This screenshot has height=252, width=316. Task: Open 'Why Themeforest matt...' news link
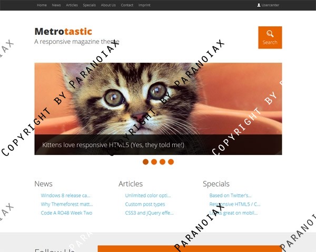point(67,204)
